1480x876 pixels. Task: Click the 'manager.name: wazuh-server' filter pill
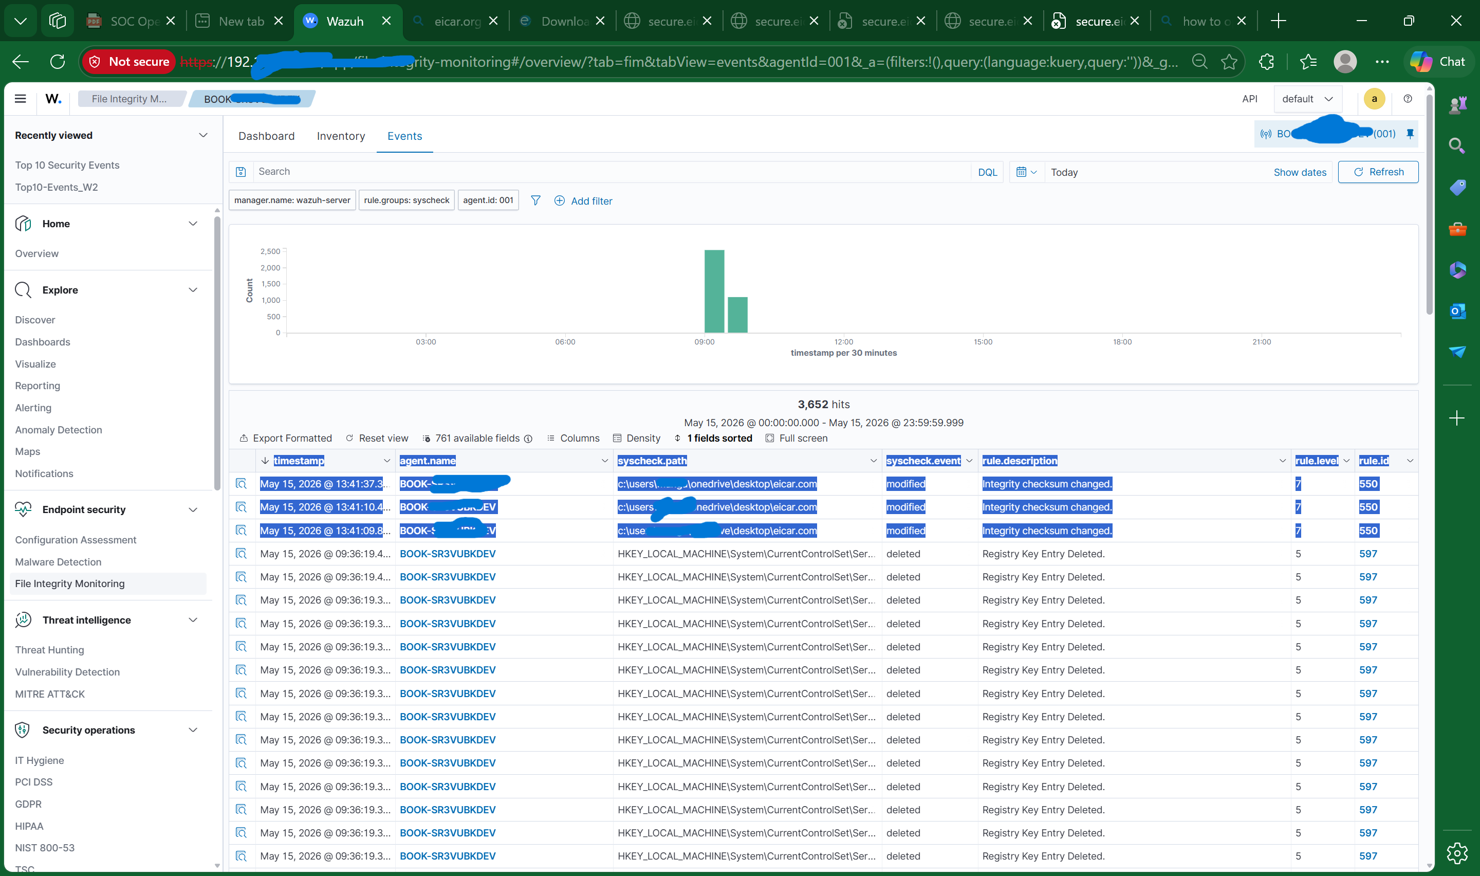(292, 200)
